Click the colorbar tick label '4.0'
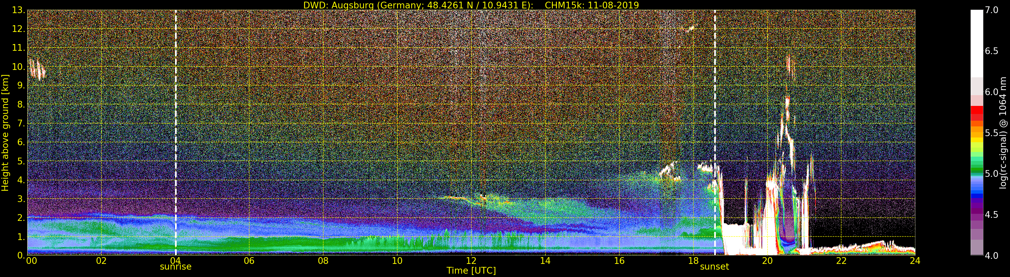Image resolution: width=1010 pixels, height=277 pixels. click(x=991, y=255)
